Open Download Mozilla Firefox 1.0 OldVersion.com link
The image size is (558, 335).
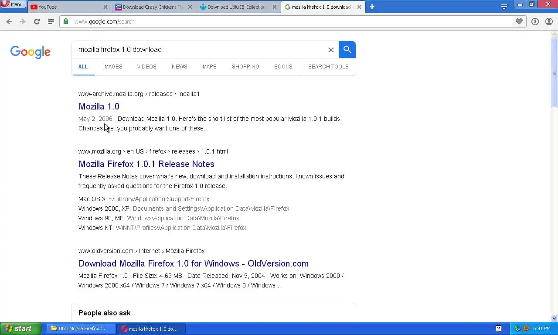tap(194, 263)
